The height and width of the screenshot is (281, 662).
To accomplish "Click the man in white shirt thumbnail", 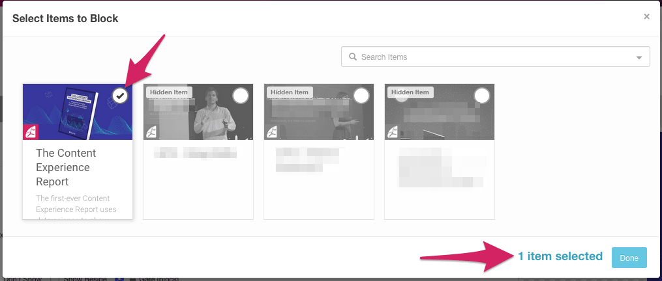I will tap(198, 112).
